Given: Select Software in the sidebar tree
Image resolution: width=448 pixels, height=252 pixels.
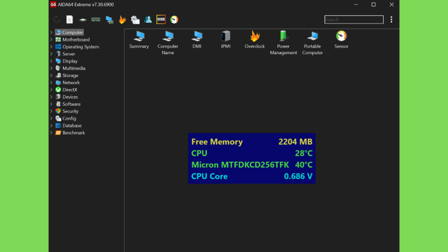Looking at the screenshot, I should (x=68, y=104).
